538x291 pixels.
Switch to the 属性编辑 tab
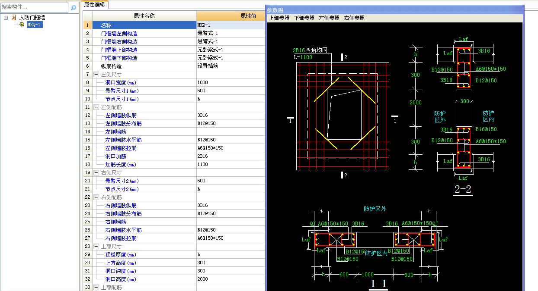pos(95,4)
